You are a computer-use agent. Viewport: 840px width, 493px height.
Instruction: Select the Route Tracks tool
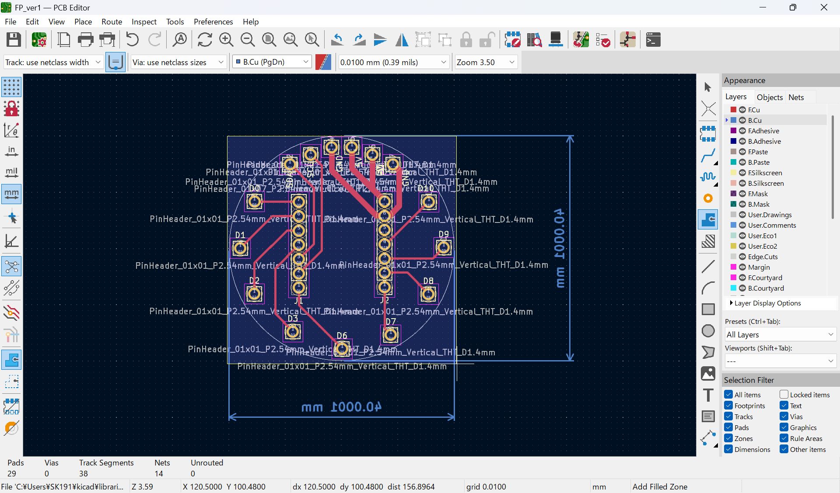click(708, 155)
